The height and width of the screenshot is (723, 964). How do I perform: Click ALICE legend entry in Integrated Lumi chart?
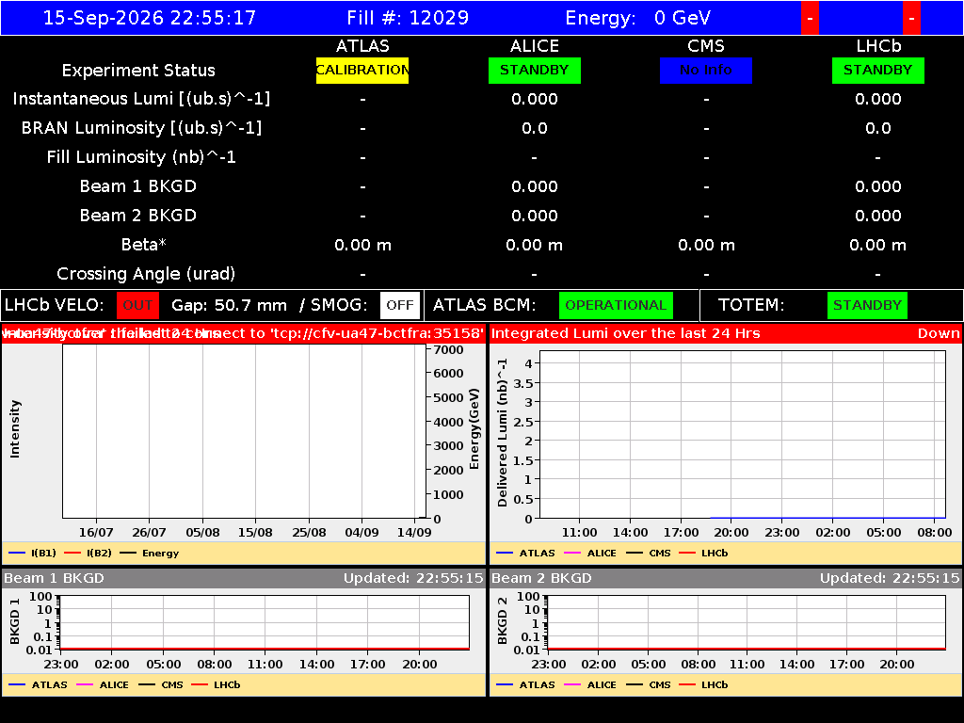[590, 553]
